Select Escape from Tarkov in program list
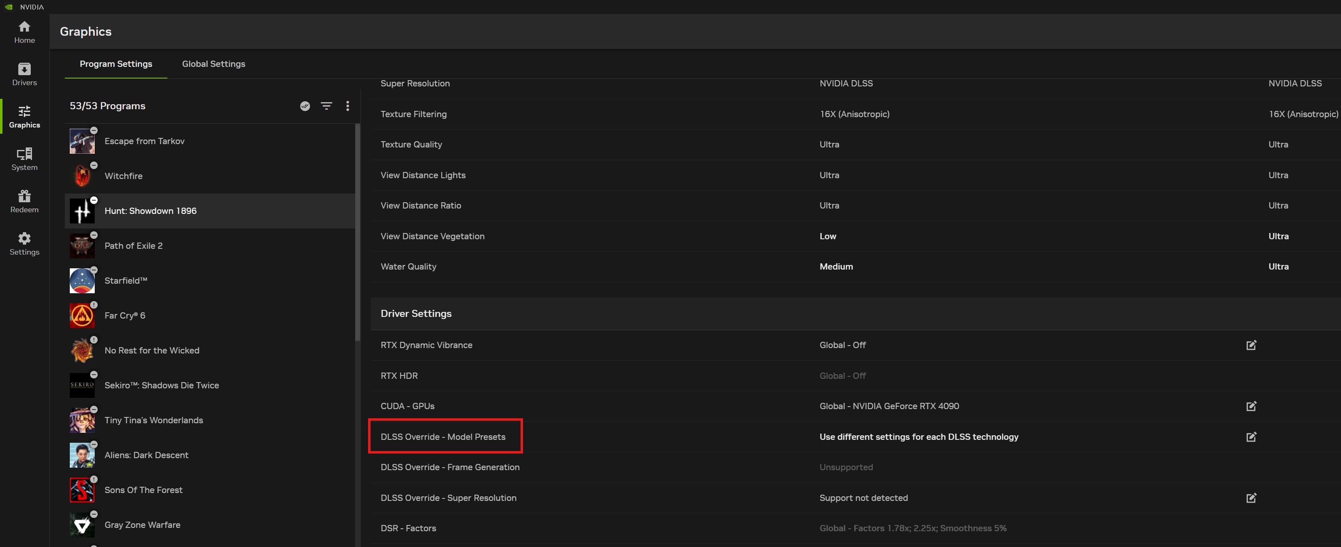This screenshot has width=1341, height=547. [144, 141]
